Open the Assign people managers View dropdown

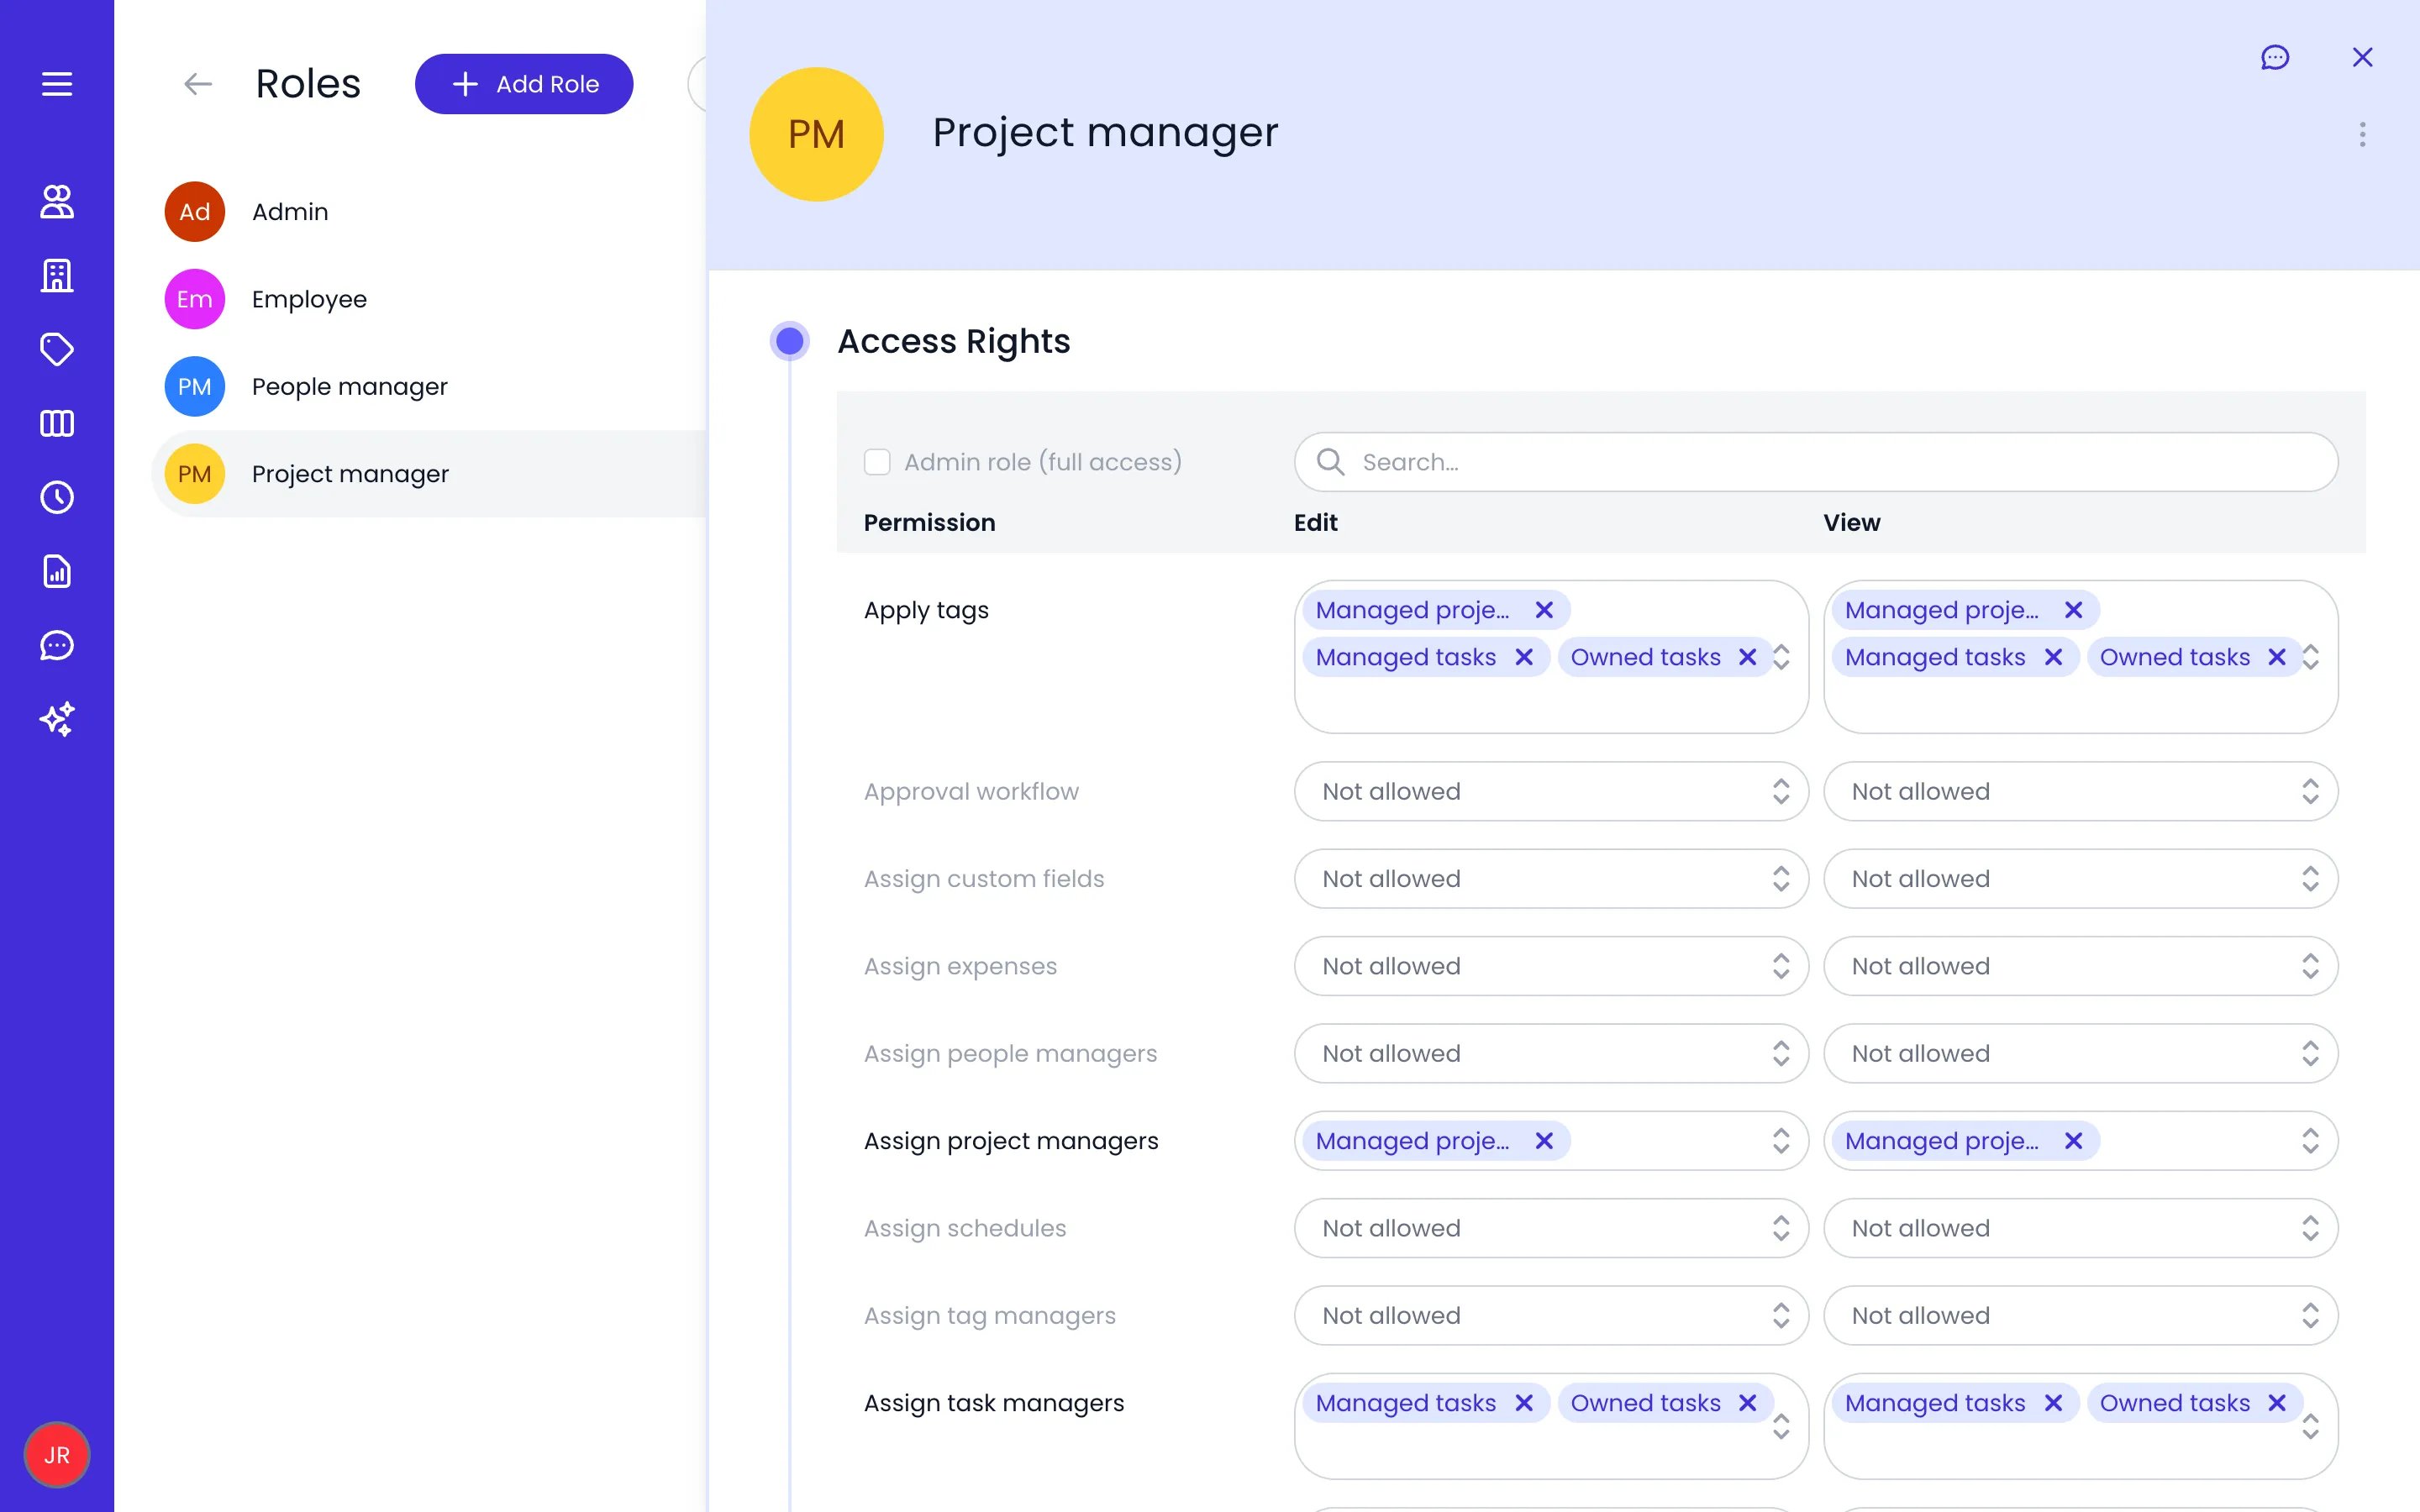click(x=2080, y=1053)
